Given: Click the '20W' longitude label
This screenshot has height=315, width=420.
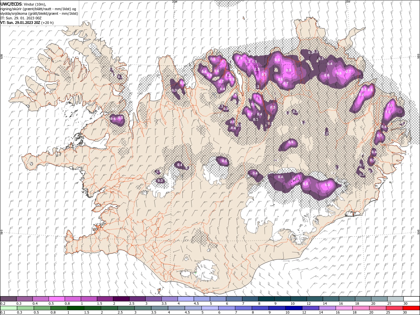Looking at the screenshot, I should point(175,2).
